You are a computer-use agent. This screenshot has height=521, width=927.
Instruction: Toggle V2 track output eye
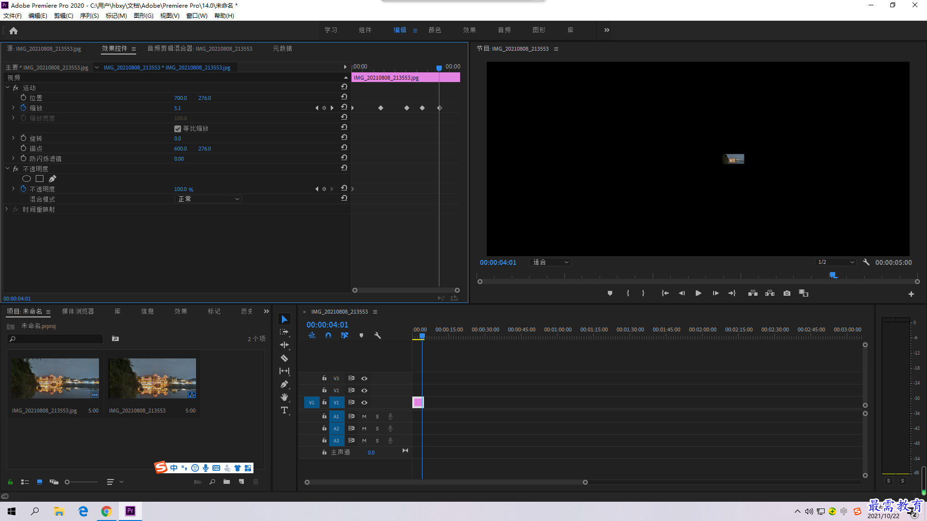[365, 391]
